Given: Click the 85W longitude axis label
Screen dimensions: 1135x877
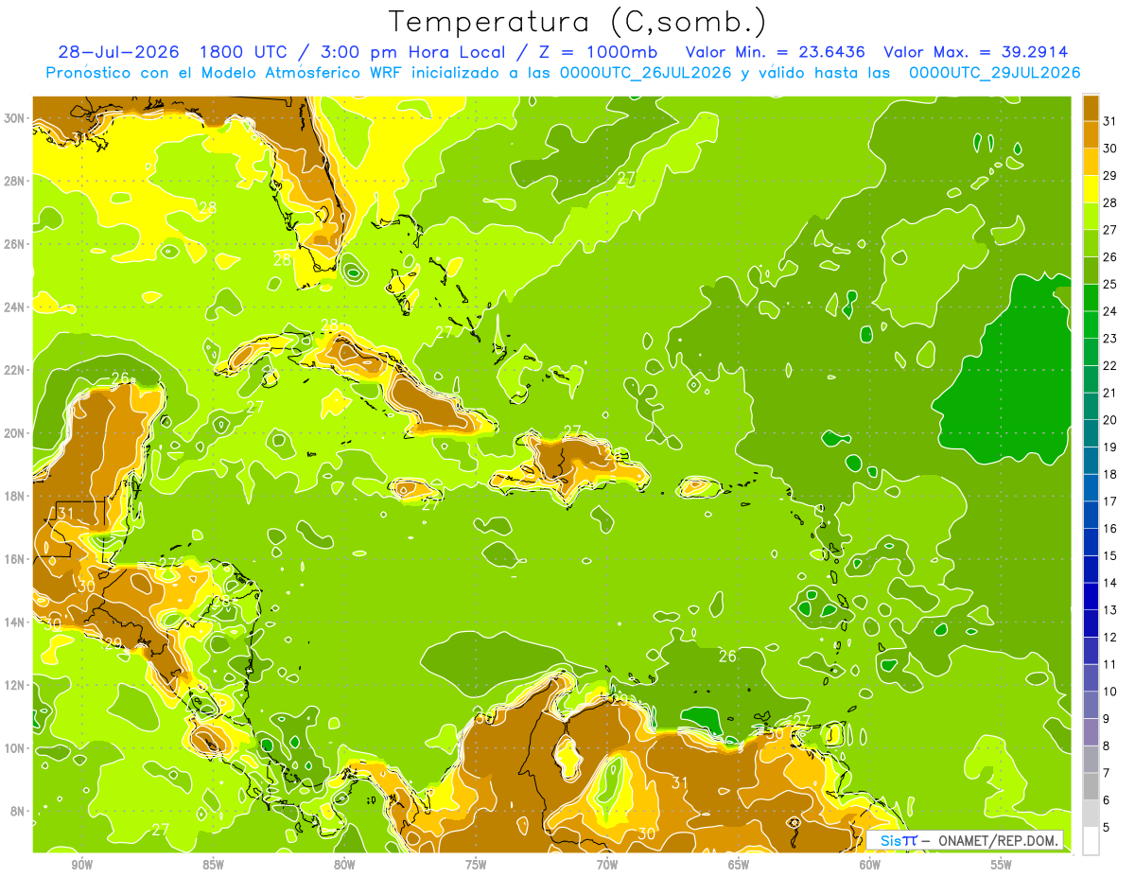Looking at the screenshot, I should point(213,865).
